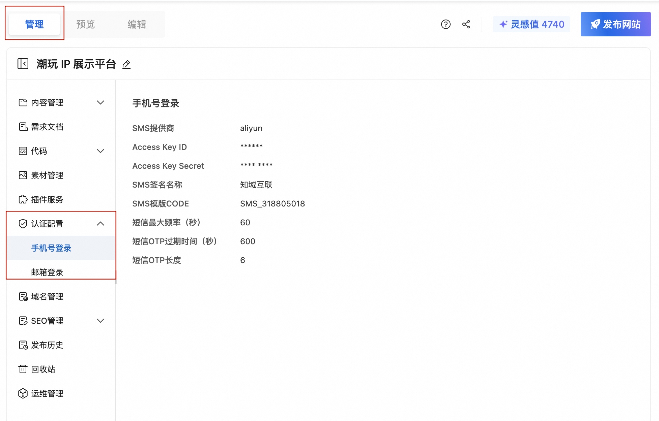Click the 域名管理 domain icon
This screenshot has height=421, width=659.
(23, 296)
